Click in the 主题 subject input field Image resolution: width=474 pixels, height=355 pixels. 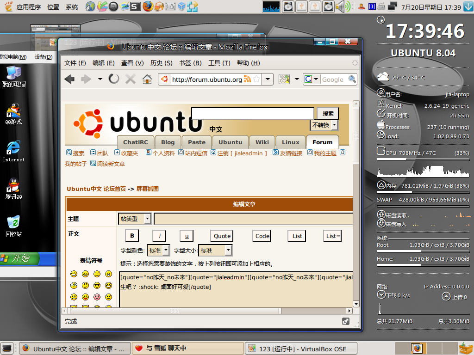pyautogui.click(x=253, y=219)
